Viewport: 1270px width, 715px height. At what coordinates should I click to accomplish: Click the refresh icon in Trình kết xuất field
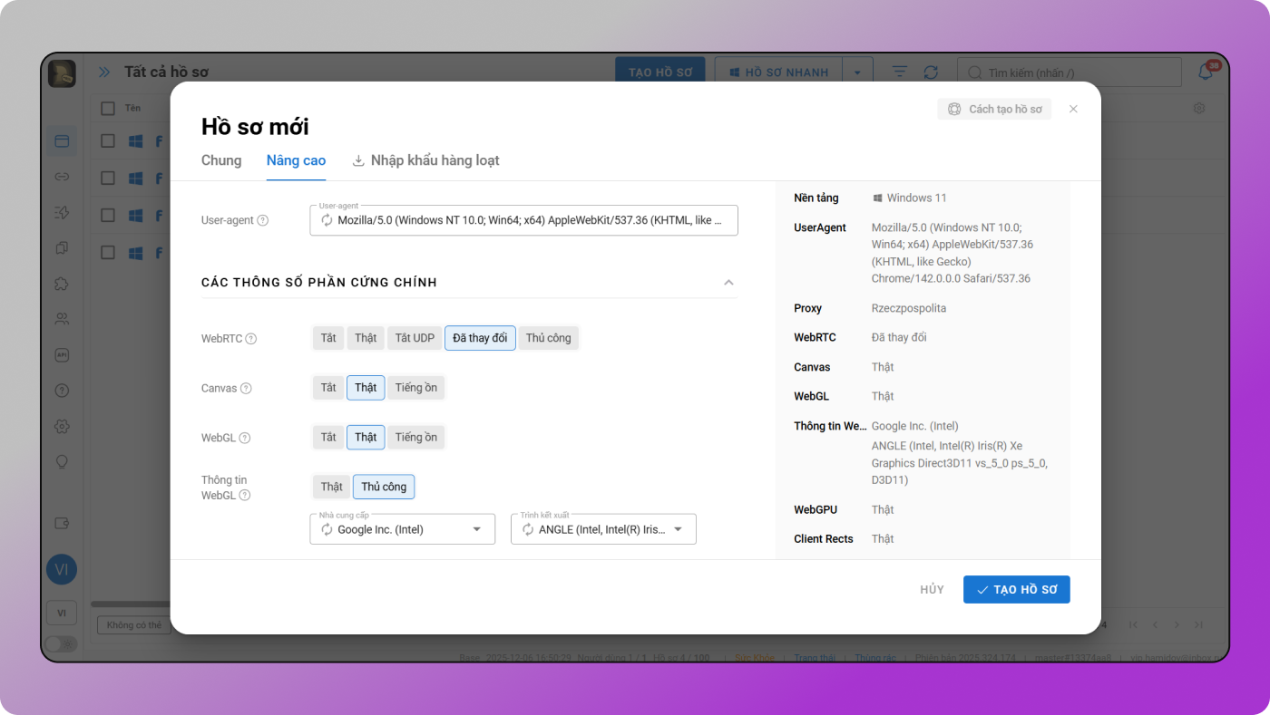click(528, 529)
